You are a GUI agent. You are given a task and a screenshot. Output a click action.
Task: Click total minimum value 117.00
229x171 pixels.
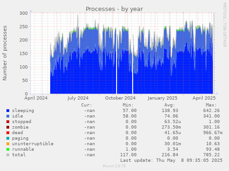click(x=128, y=155)
